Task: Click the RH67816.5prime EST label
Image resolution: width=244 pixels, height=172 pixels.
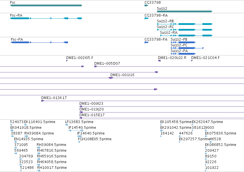Action: click(52, 151)
